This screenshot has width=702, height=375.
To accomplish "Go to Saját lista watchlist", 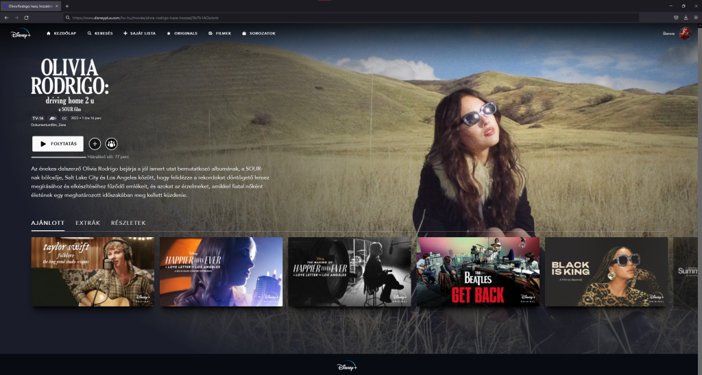I will pos(139,34).
